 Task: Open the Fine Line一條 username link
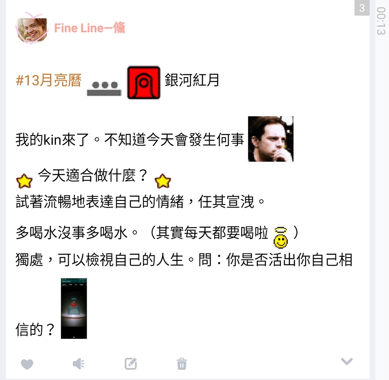tap(90, 28)
